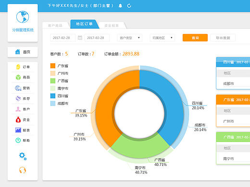Select 南宁市 row in 广西省 card
This screenshot has height=187, width=250.
[x=233, y=159]
